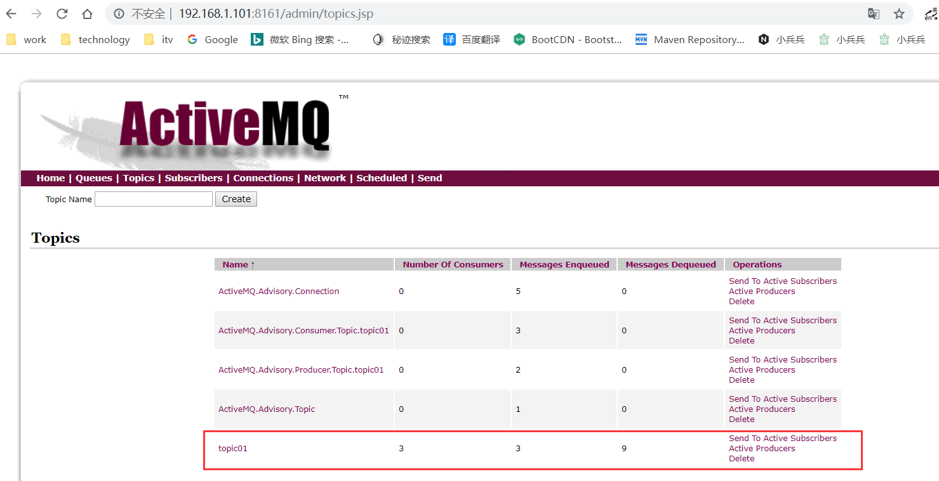View Active Producers for ActiveMQ.Advisory.Connection
Screen dimensions: 939x481
(x=762, y=292)
